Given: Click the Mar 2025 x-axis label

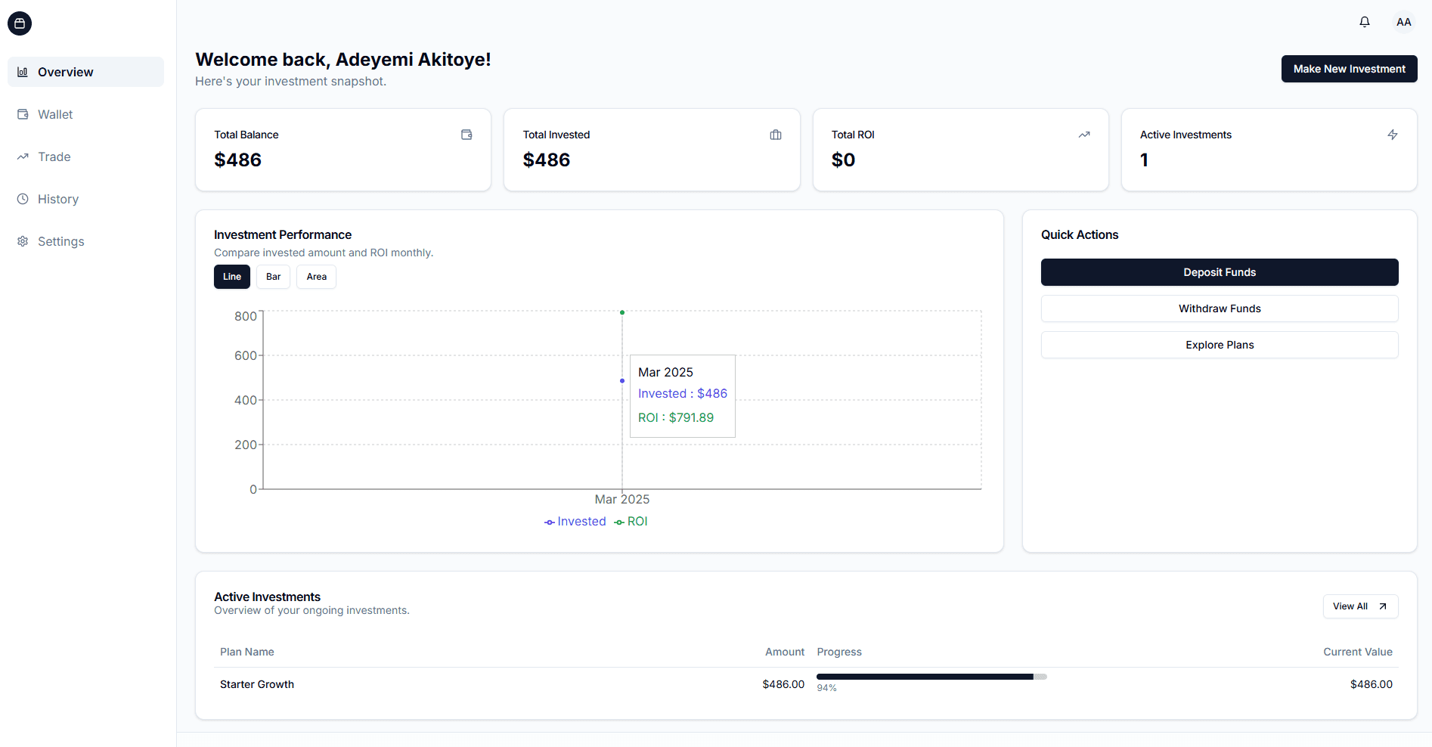Looking at the screenshot, I should (x=622, y=499).
